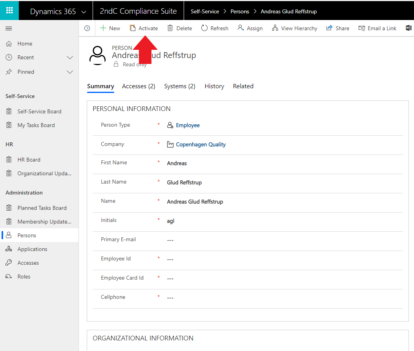Collapse the hamburger navigation menu
Viewport: 414px width, 351px height.
point(9,28)
